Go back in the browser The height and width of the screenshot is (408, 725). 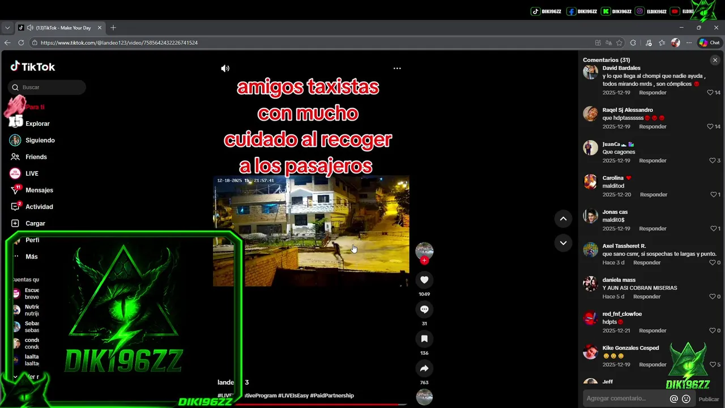7,42
